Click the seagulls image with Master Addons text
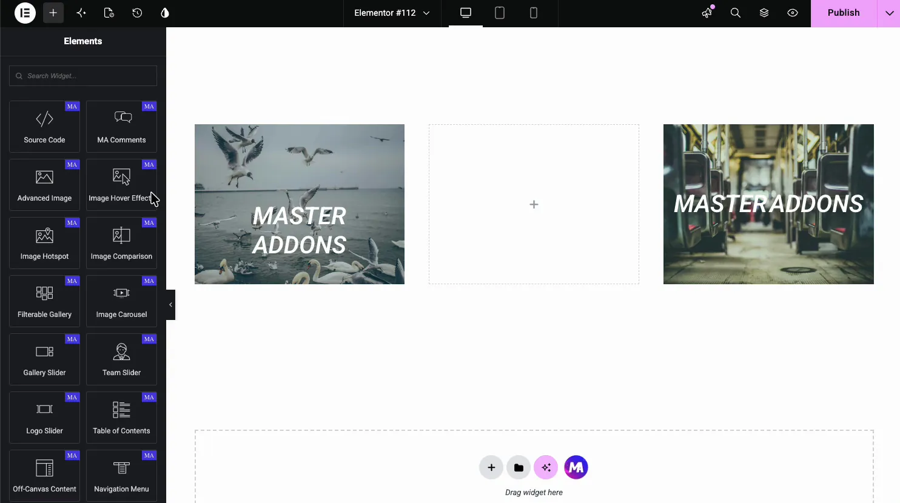This screenshot has width=900, height=503. click(x=300, y=204)
